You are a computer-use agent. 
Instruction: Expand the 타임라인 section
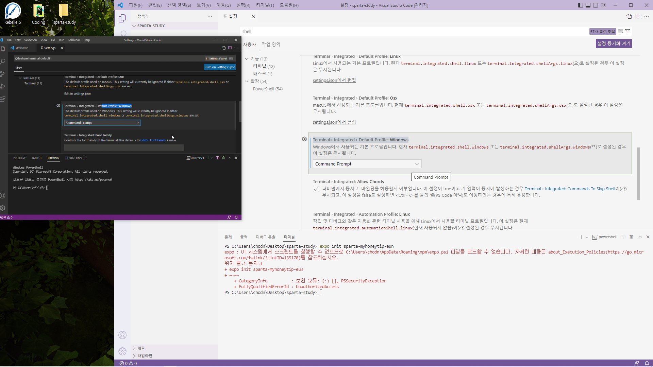pos(174,355)
